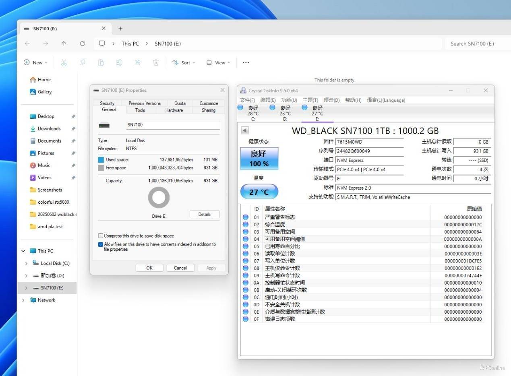Open the 功能(U) menu in CrystalDiskInfo
Screen dimensions: 511x376
click(x=289, y=100)
